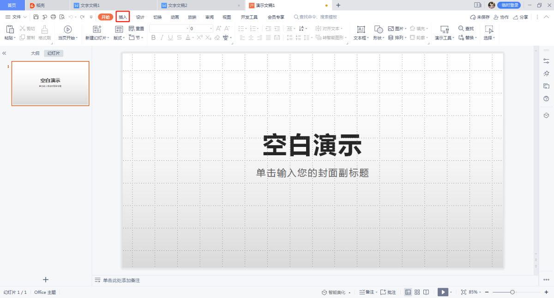Click the add slide plus icon below thumbnails
Viewport: 554px width, 298px height.
(46, 280)
